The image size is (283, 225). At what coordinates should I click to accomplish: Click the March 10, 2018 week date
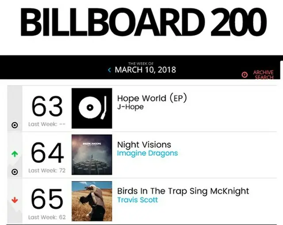pyautogui.click(x=145, y=70)
